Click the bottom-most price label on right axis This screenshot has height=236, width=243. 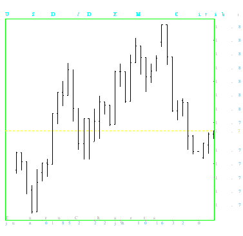[228, 205]
